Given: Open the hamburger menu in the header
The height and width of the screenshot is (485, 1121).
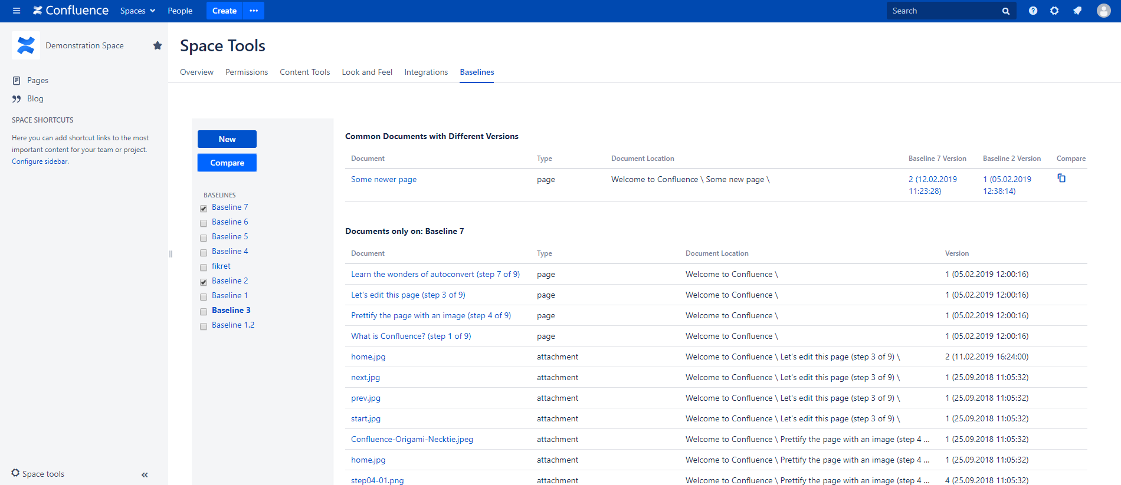Looking at the screenshot, I should point(17,11).
